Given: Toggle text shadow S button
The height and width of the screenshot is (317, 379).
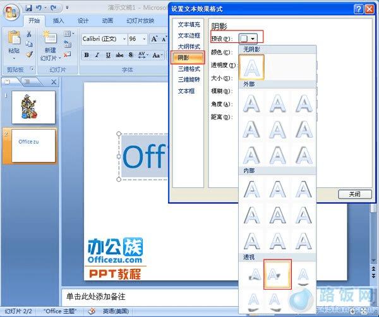Looking at the screenshot, I should click(x=131, y=55).
